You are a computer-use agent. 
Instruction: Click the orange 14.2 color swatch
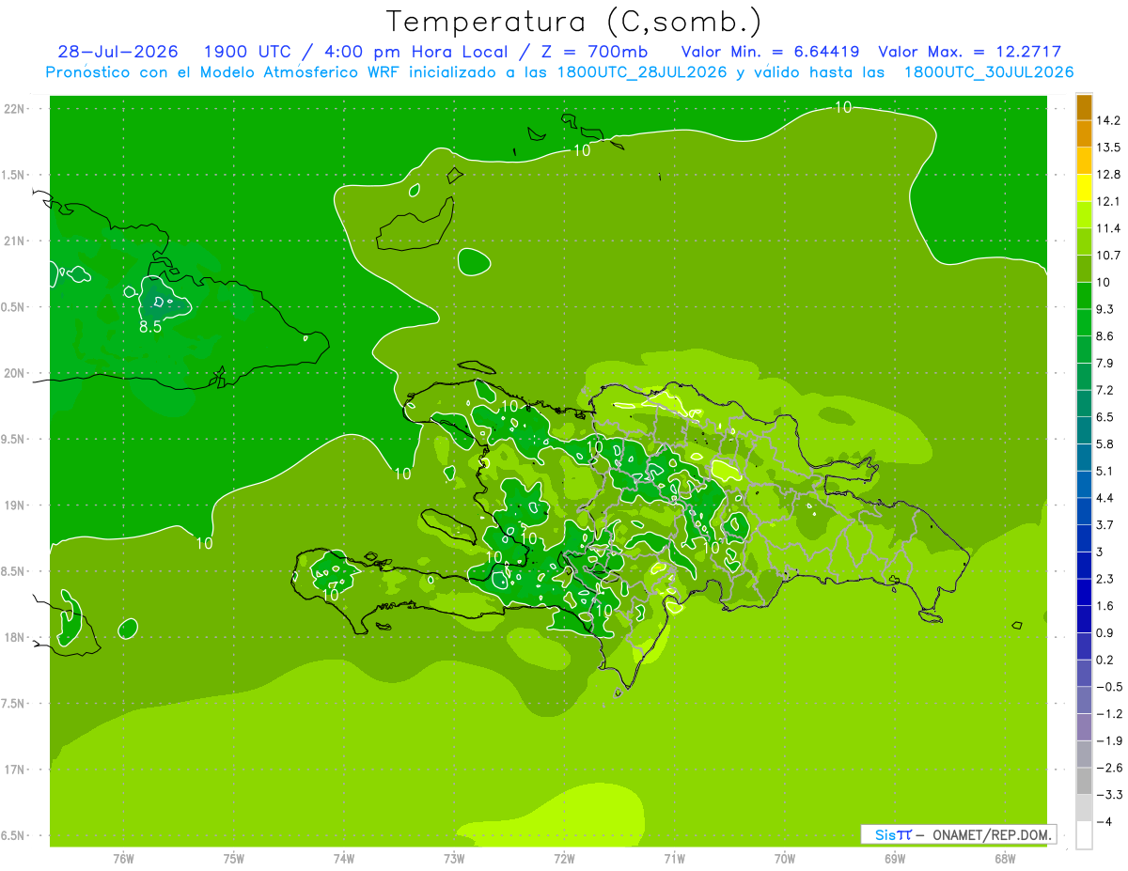pyautogui.click(x=1084, y=107)
